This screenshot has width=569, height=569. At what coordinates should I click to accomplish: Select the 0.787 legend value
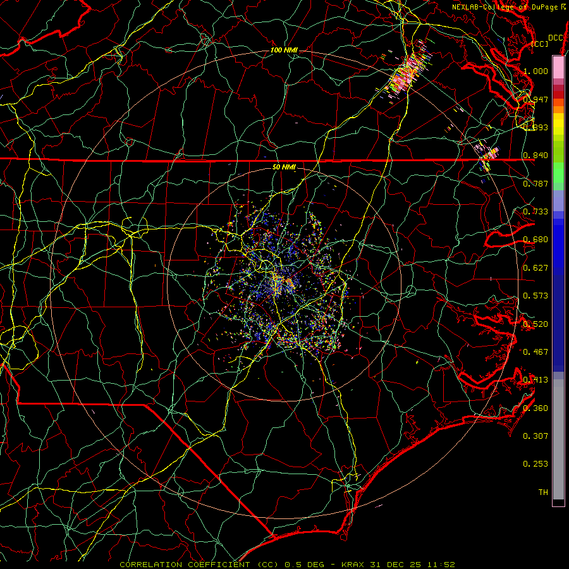535,183
